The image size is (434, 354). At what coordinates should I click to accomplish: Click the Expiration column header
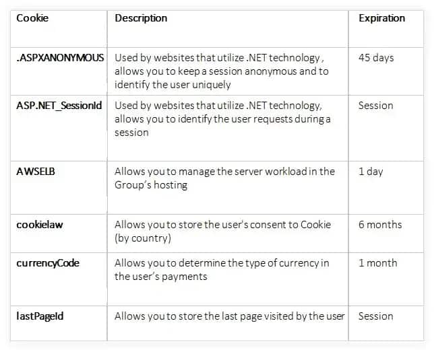coord(381,18)
